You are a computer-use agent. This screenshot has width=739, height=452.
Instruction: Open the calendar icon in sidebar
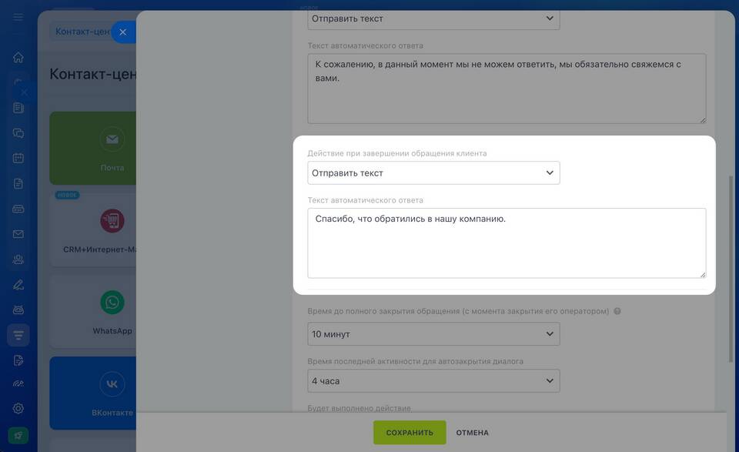[18, 158]
